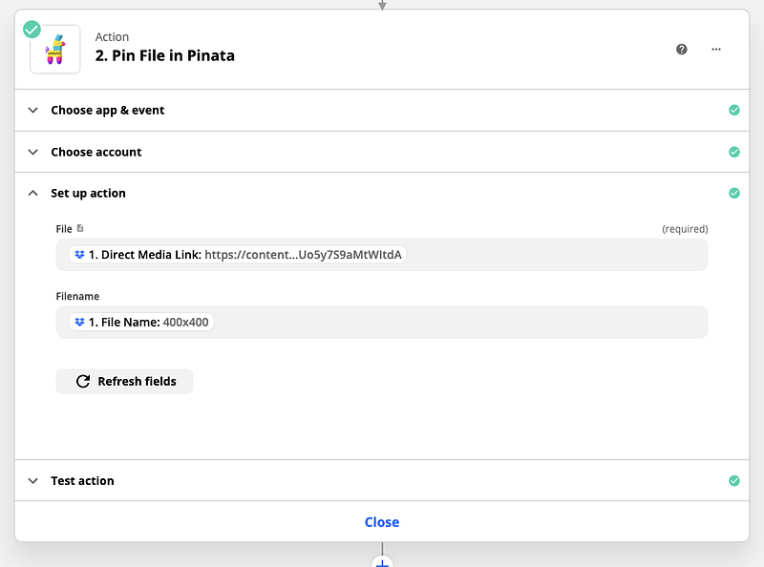
Task: Expand the Choose account section chevron
Action: [x=32, y=152]
